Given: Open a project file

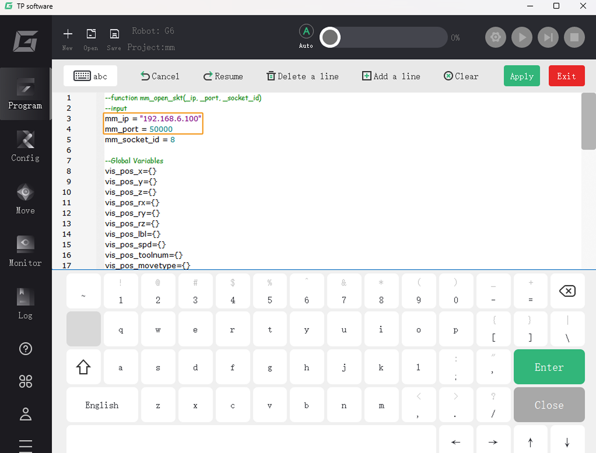Looking at the screenshot, I should coord(91,39).
